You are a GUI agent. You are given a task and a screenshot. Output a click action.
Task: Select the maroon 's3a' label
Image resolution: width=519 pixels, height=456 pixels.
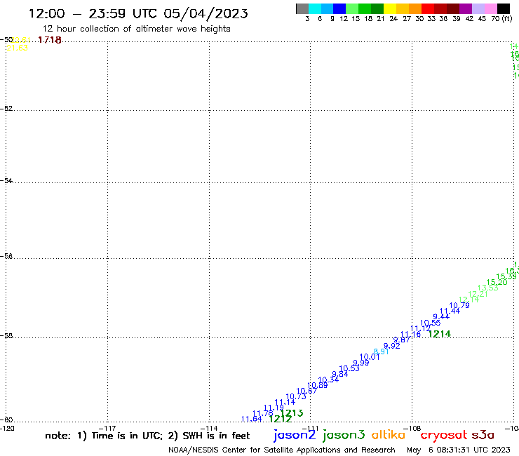point(483,435)
